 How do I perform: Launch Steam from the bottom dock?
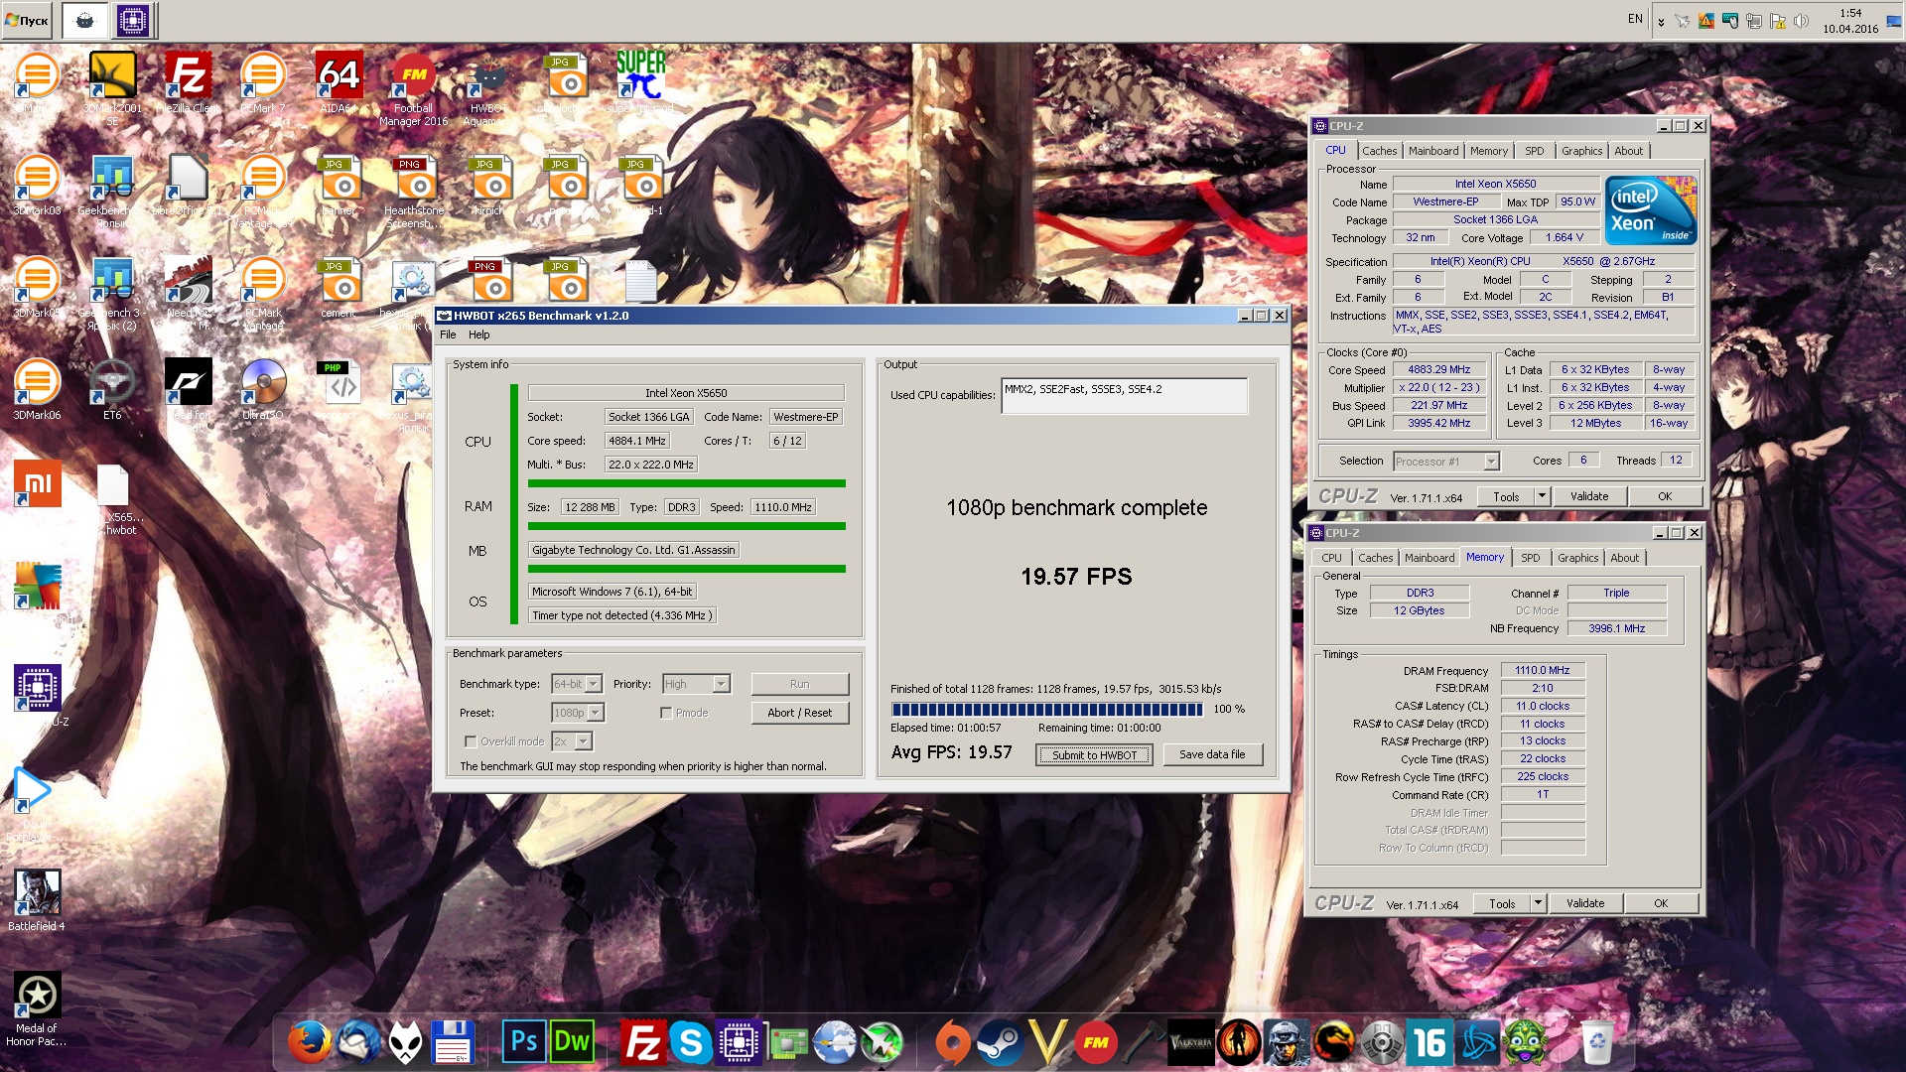pyautogui.click(x=1000, y=1042)
